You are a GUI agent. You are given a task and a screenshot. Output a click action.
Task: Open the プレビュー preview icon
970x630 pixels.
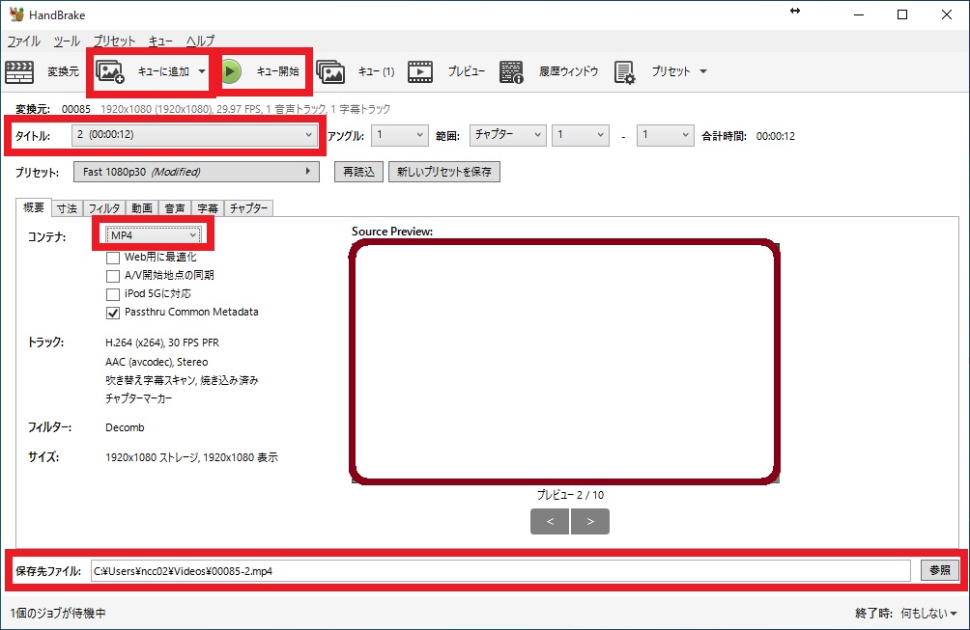(x=420, y=71)
